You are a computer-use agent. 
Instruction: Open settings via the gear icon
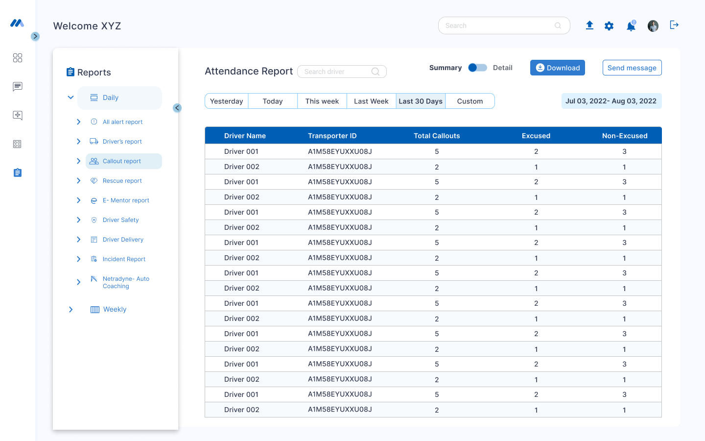tap(609, 26)
